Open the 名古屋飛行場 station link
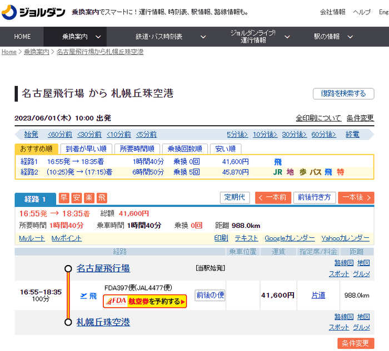This screenshot has width=389, height=351. click(x=103, y=268)
